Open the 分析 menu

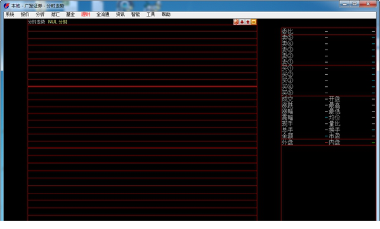[40, 15]
